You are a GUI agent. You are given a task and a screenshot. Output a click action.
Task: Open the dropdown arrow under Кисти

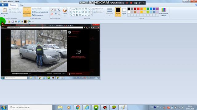pyautogui.click(x=65, y=16)
